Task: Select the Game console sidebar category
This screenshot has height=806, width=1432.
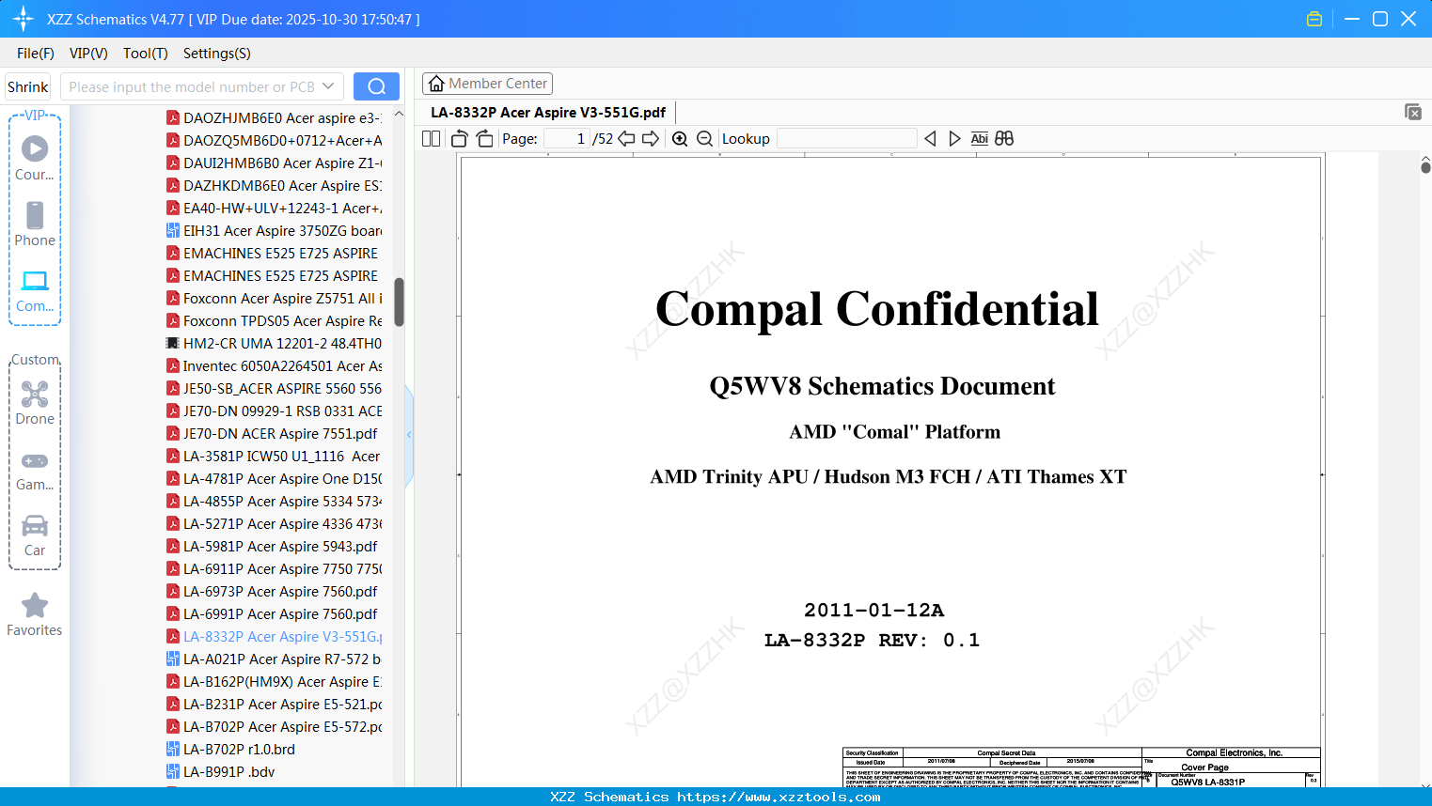Action: [x=35, y=470]
